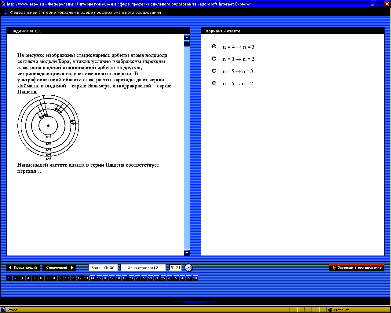The width and height of the screenshot is (391, 313).
Task: Jump to question 21
Action: (x=137, y=278)
